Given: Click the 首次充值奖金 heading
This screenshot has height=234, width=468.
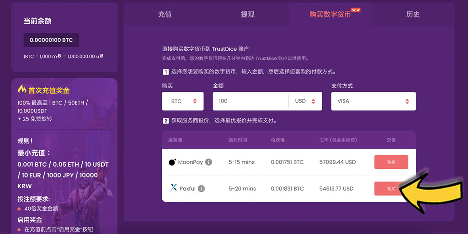Looking at the screenshot, I should point(49,90).
